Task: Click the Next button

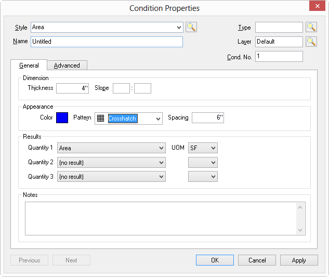Action: coord(71,260)
